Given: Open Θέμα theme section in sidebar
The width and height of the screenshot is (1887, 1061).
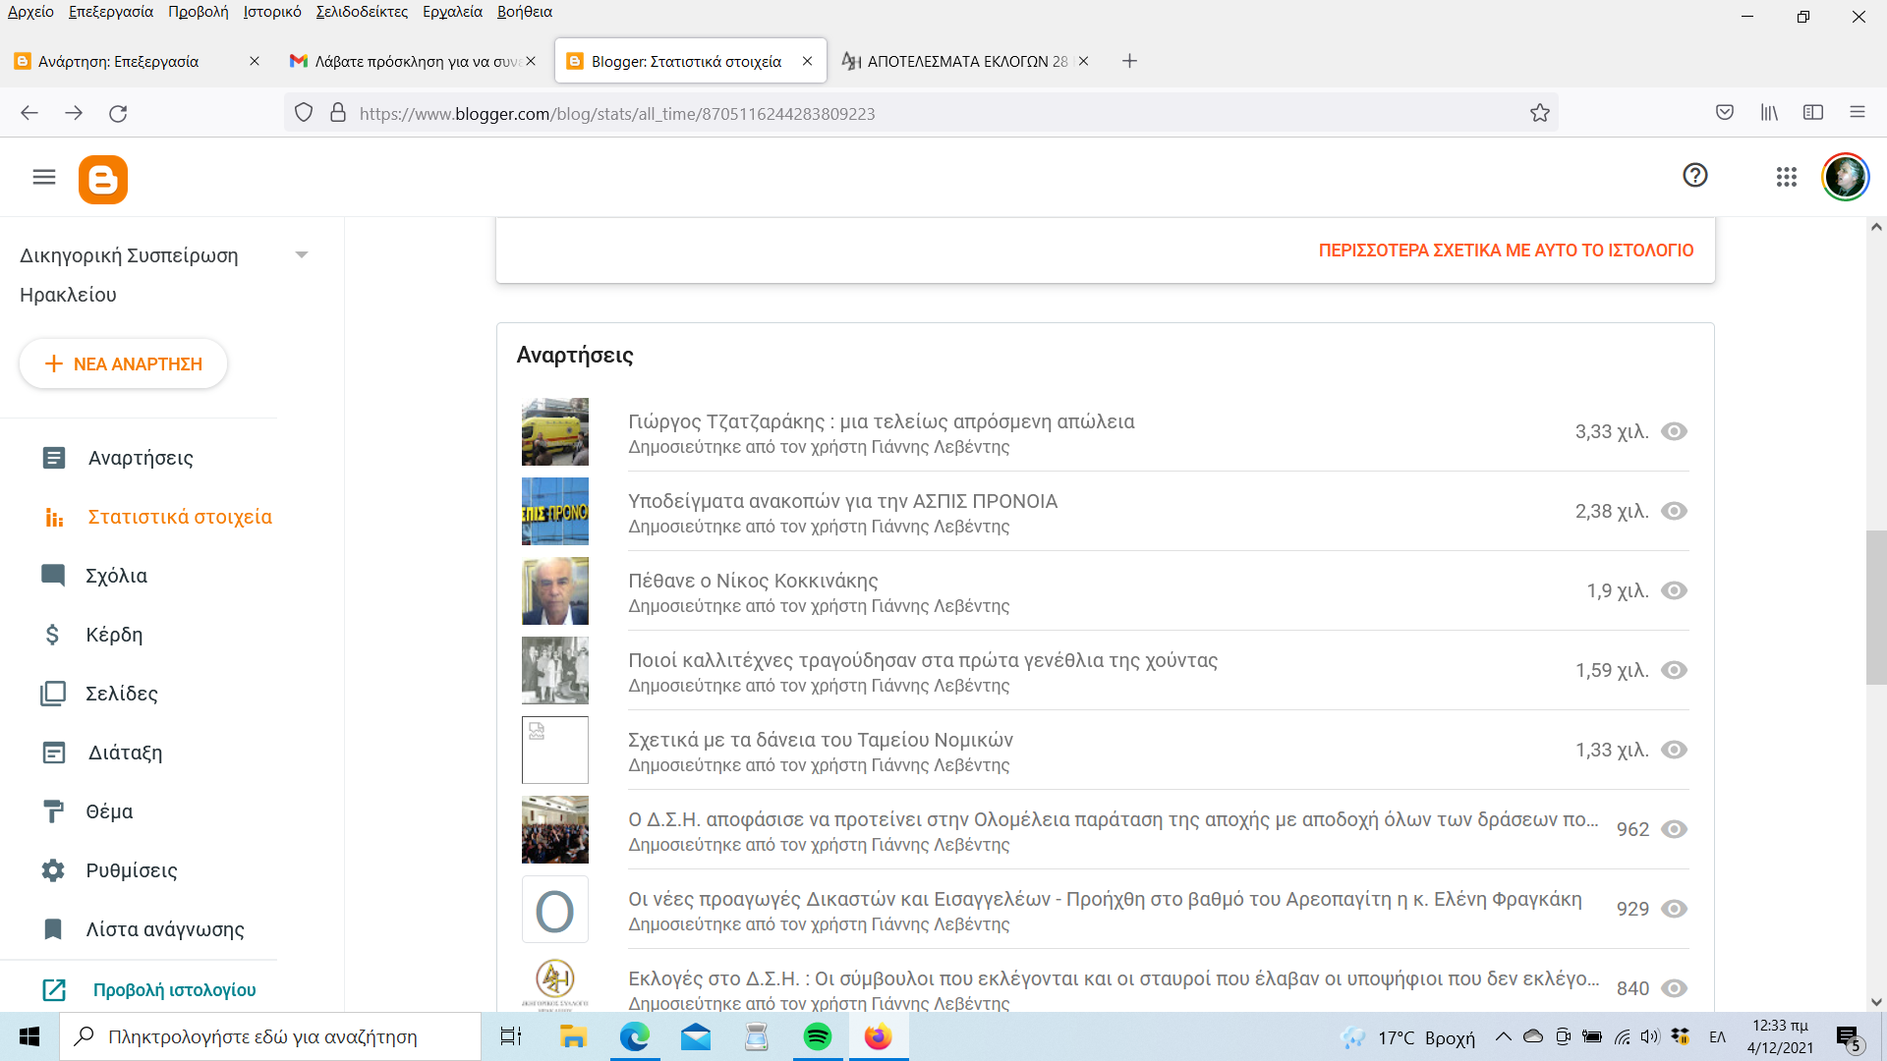Looking at the screenshot, I should (x=108, y=811).
